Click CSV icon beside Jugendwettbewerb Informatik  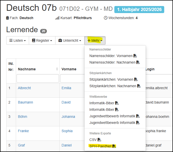pyautogui.click(x=138, y=116)
